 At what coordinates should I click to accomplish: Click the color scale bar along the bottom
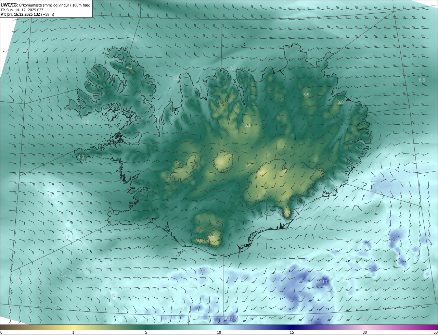click(219, 327)
